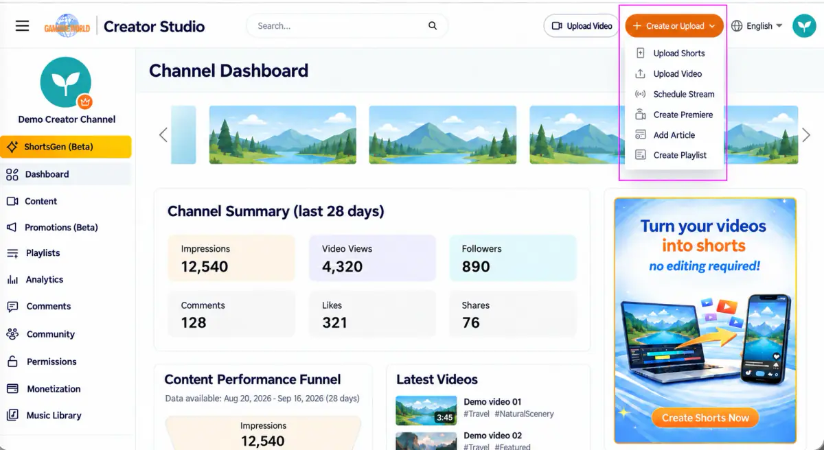Image resolution: width=824 pixels, height=450 pixels.
Task: Click the ShortsGen sparkle icon
Action: pyautogui.click(x=12, y=147)
